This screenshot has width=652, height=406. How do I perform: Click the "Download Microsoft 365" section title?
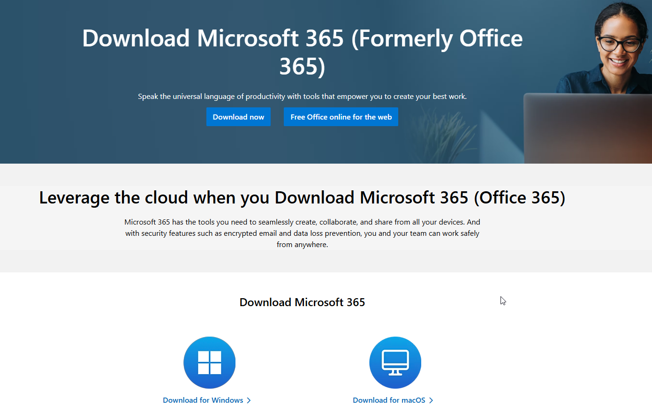tap(302, 302)
